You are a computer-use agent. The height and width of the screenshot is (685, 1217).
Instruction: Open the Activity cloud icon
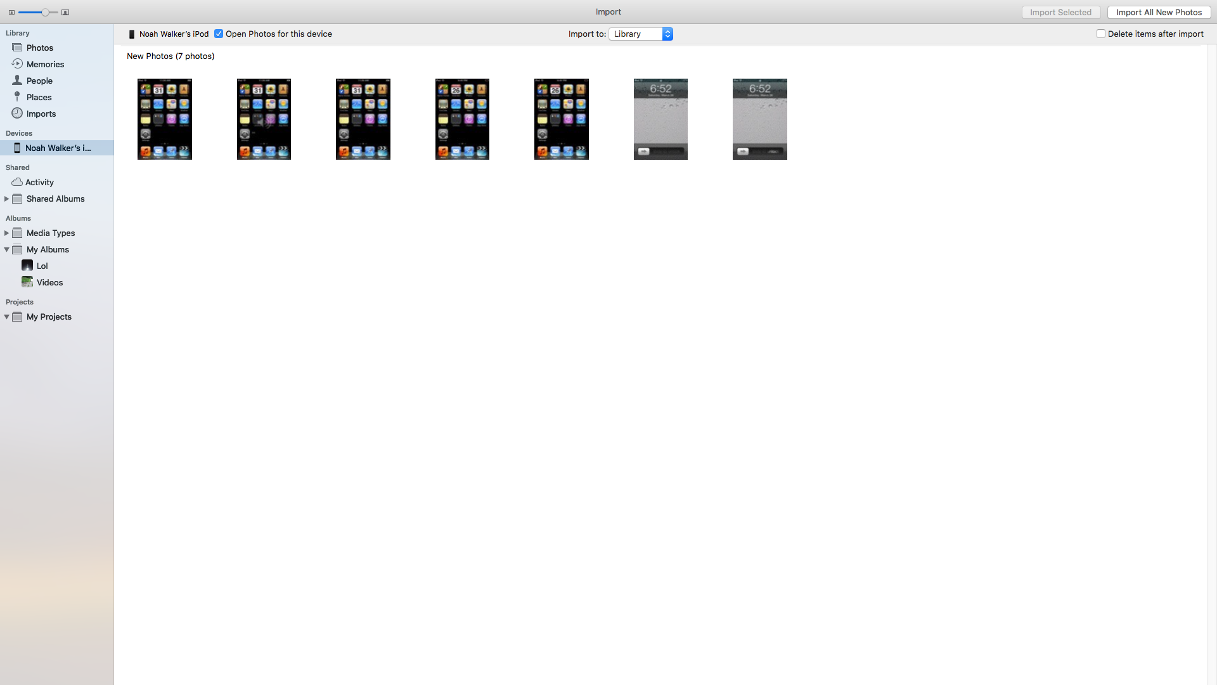17,182
